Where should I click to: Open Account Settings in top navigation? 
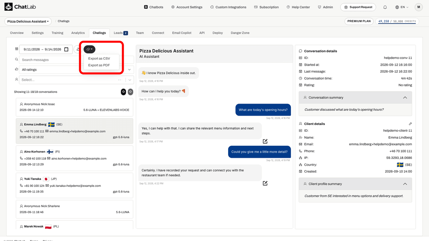[187, 7]
